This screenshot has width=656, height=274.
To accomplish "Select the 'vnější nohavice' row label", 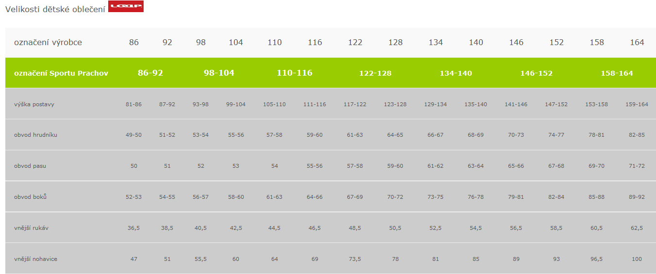I will pyautogui.click(x=35, y=259).
